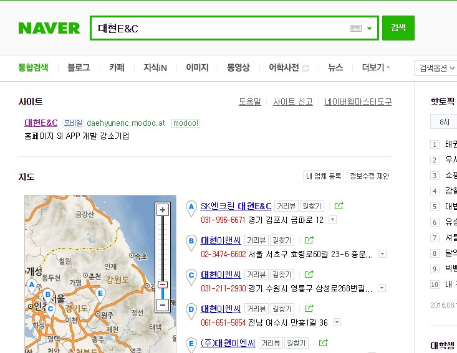Click list pin icon D
Viewport: 457px width, 353px height.
(x=191, y=311)
